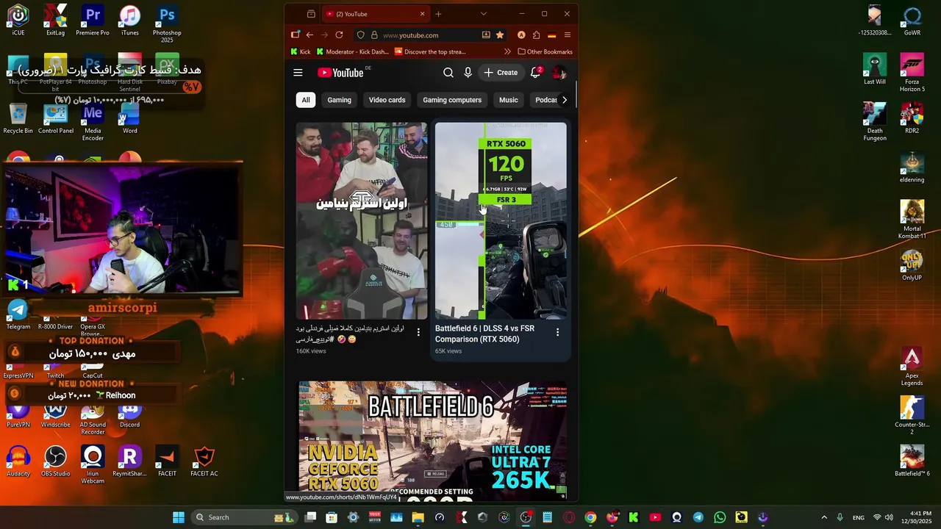Click the YouTube logo to go home
The image size is (941, 529).
click(340, 73)
